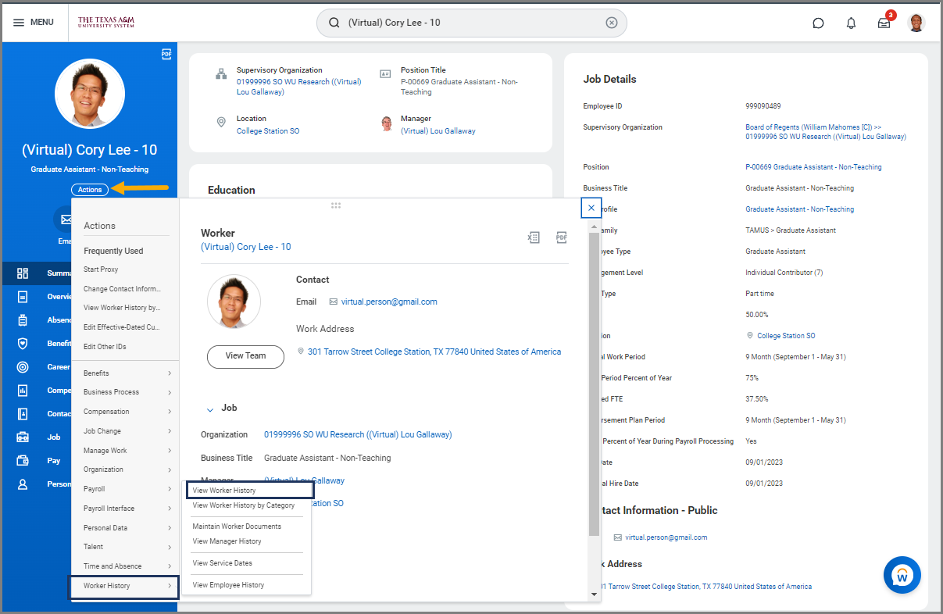This screenshot has height=614, width=943.
Task: Select View Worker History menu item
Action: [x=224, y=491]
